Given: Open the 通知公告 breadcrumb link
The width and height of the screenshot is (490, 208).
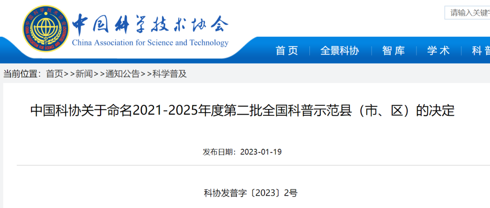Looking at the screenshot, I should (122, 74).
